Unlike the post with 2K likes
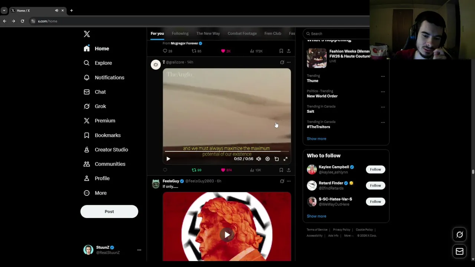This screenshot has width=475, height=267. (x=226, y=51)
